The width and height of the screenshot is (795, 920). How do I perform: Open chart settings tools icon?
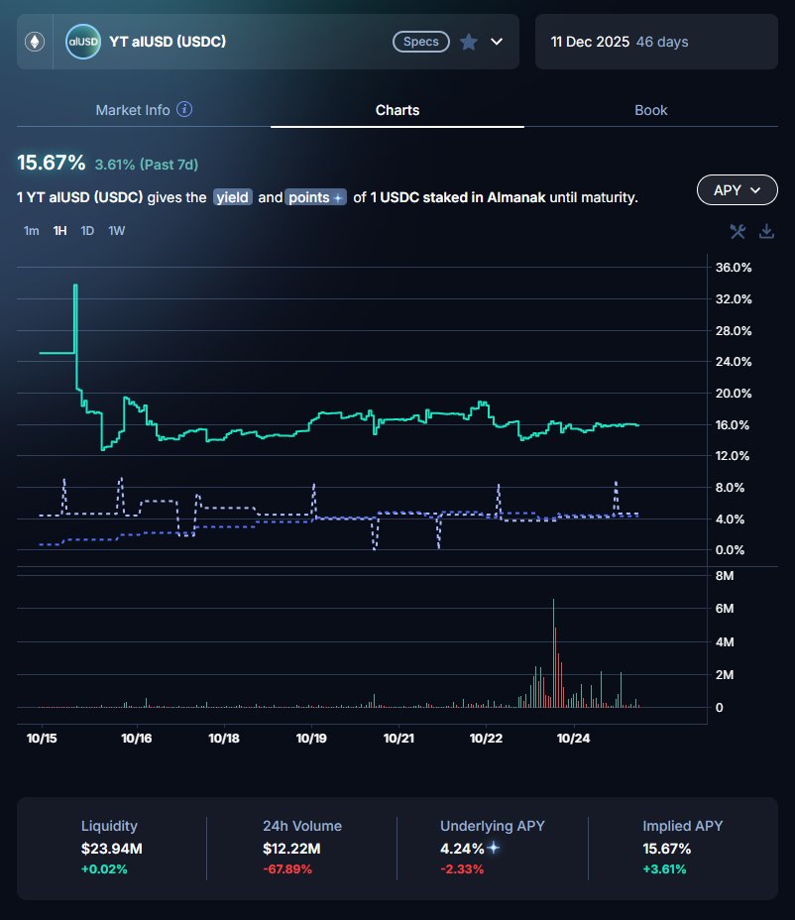[738, 232]
